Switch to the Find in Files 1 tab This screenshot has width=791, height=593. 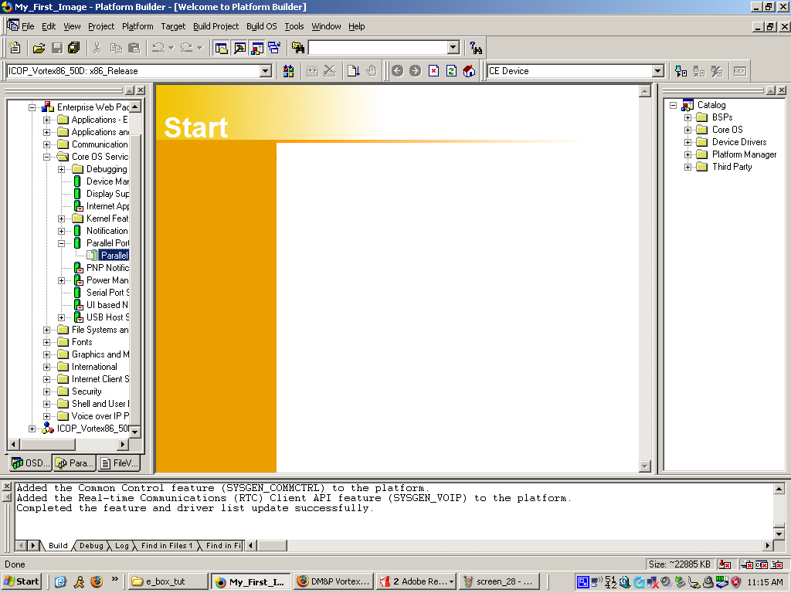(x=166, y=546)
